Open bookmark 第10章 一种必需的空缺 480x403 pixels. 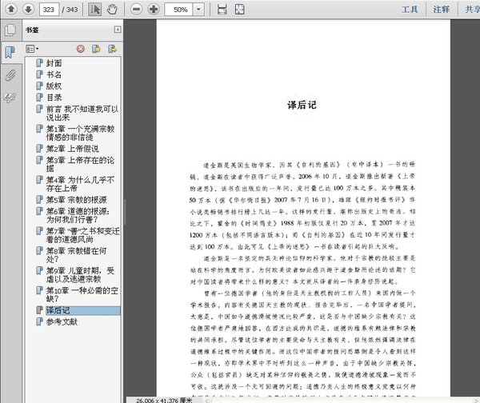[82, 294]
